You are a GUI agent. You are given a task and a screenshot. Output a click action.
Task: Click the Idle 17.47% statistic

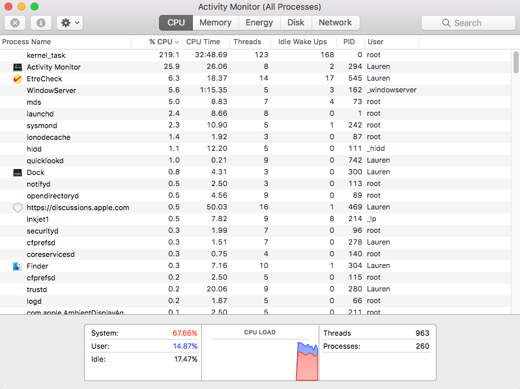(144, 359)
